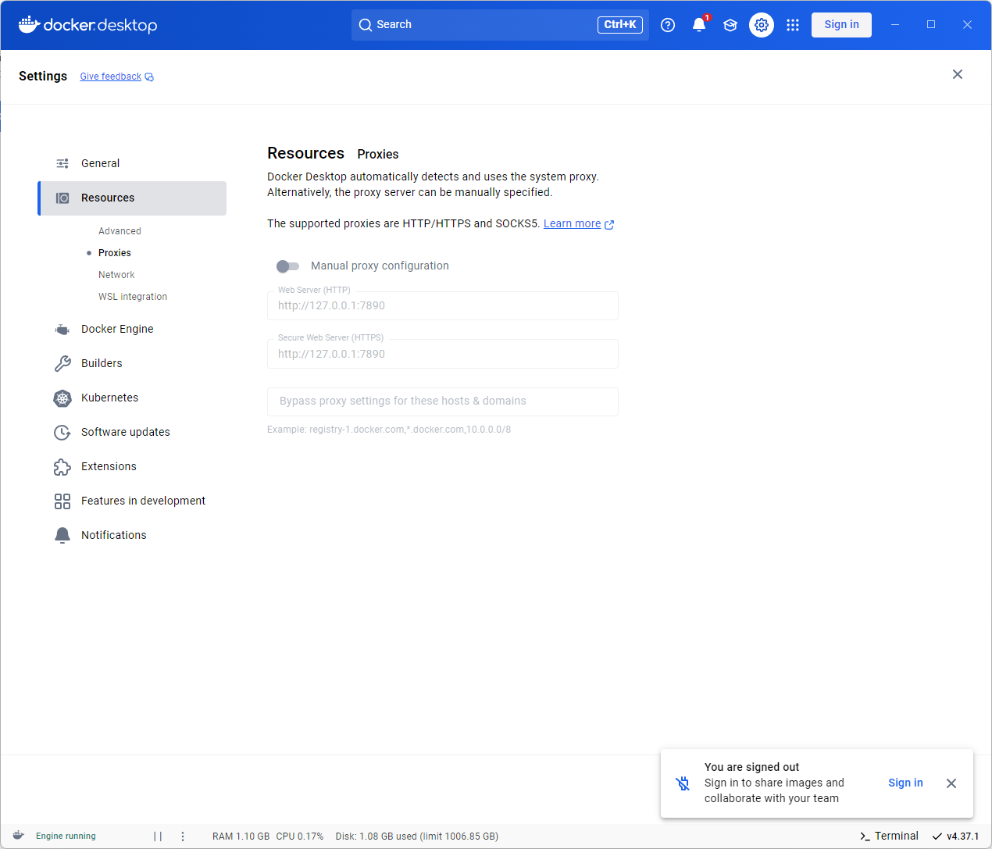Click the Docker Engine icon in the sidebar
992x849 pixels.
pyautogui.click(x=62, y=330)
